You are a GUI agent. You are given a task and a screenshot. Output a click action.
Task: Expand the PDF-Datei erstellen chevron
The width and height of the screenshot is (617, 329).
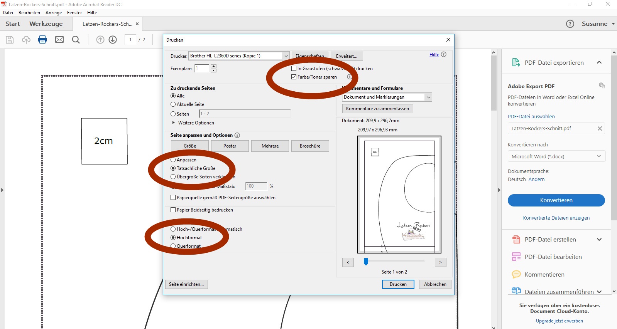(599, 239)
